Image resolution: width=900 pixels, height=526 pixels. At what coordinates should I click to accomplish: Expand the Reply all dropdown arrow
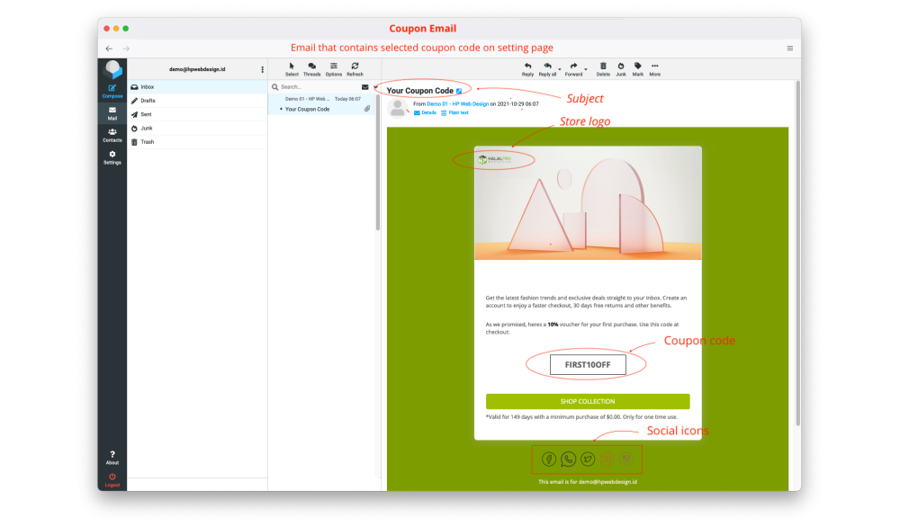click(560, 69)
